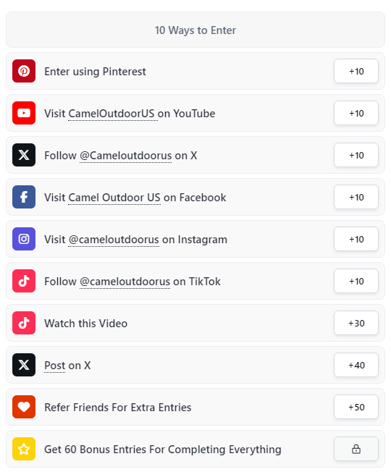Click the yellow star bonus icon
Viewport: 391px width, 472px height.
tap(24, 449)
